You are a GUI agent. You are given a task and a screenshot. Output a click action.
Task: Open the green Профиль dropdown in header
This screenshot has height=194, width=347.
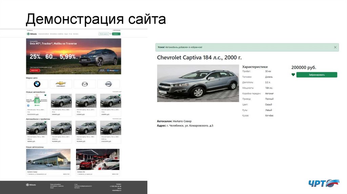(x=116, y=34)
